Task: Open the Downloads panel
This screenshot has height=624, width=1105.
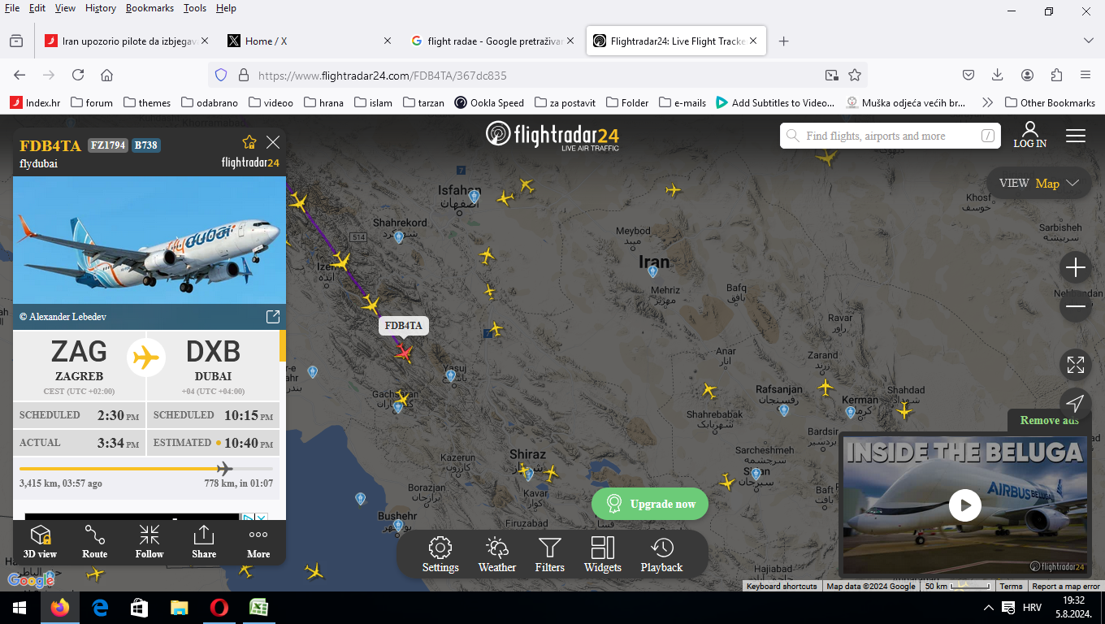Action: 998,75
